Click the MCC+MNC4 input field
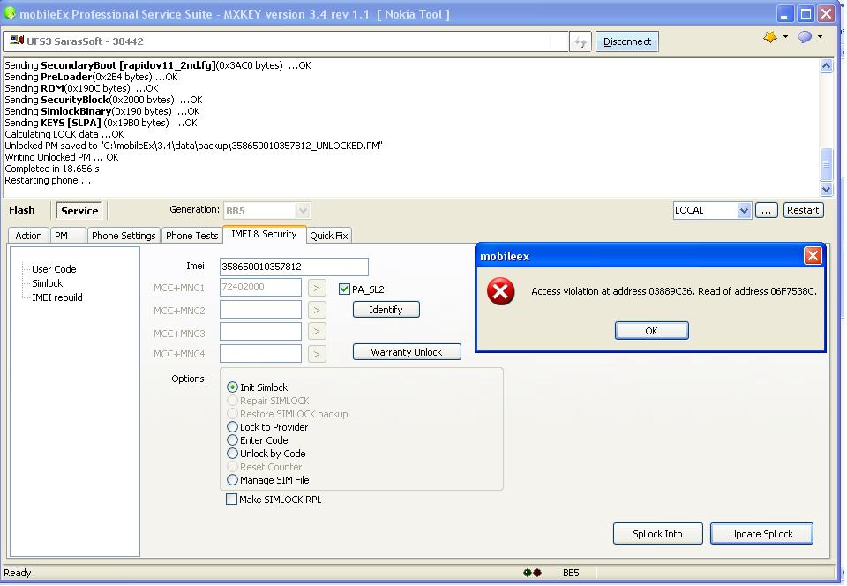This screenshot has width=847, height=586. (x=261, y=353)
